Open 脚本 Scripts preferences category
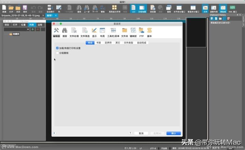 click(149, 32)
